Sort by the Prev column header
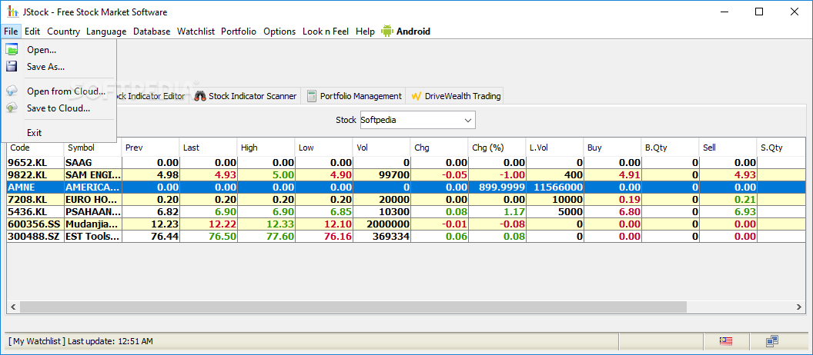The height and width of the screenshot is (355, 813). [150, 148]
